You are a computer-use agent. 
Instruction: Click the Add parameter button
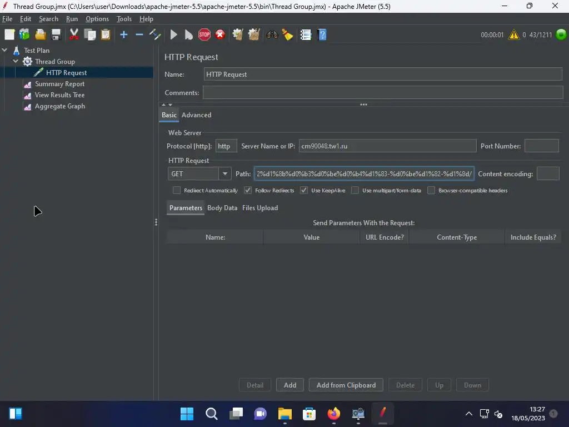[290, 385]
